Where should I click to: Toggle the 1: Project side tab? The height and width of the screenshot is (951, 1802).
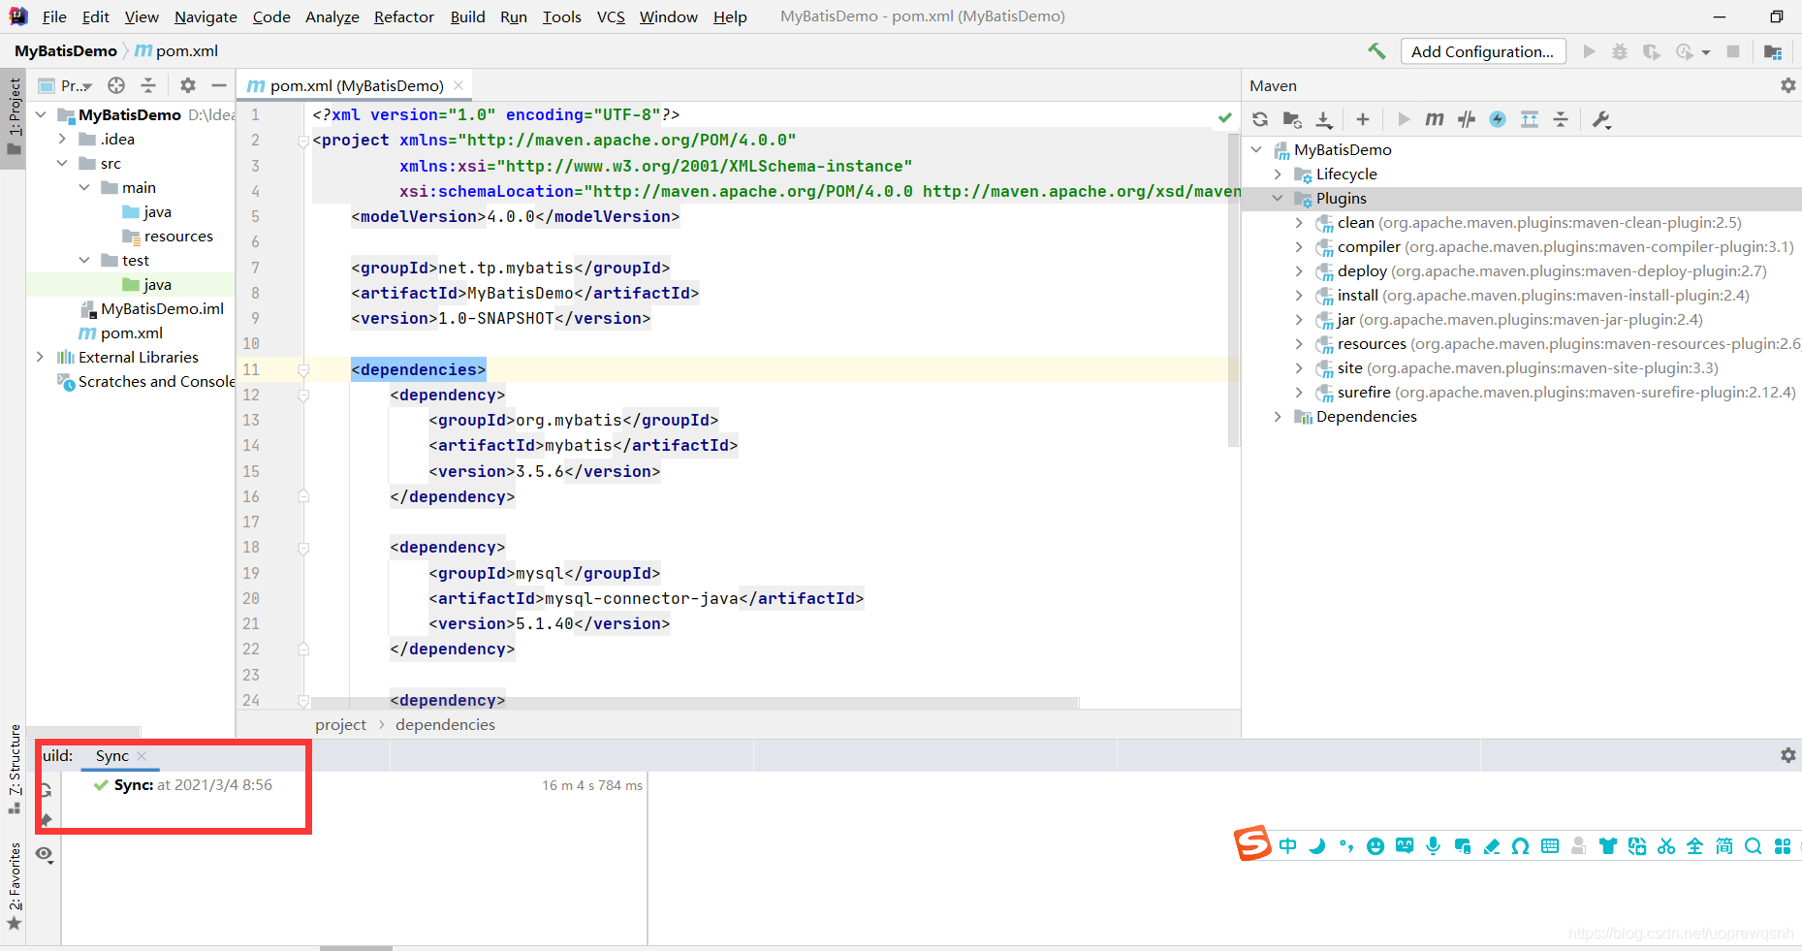click(14, 118)
